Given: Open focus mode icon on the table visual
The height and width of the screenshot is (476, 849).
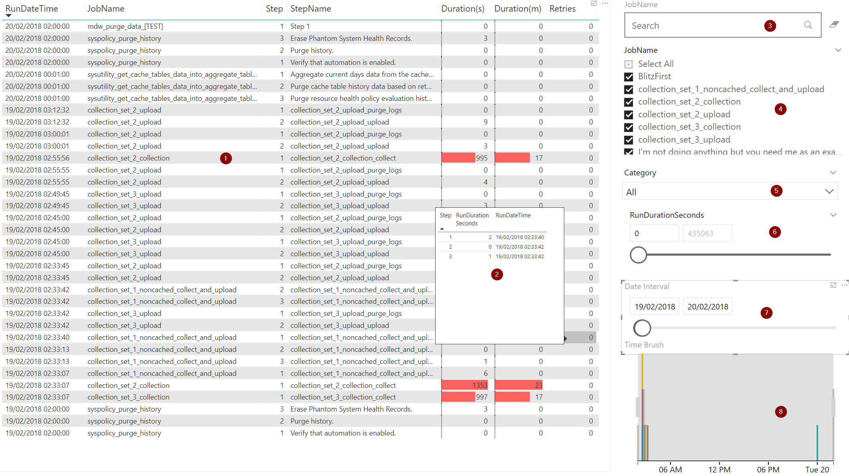Looking at the screenshot, I should point(594,3).
